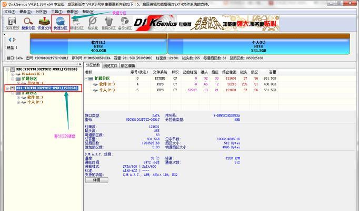Select 扩展分区 under HD0 in tree

pyautogui.click(x=29, y=79)
